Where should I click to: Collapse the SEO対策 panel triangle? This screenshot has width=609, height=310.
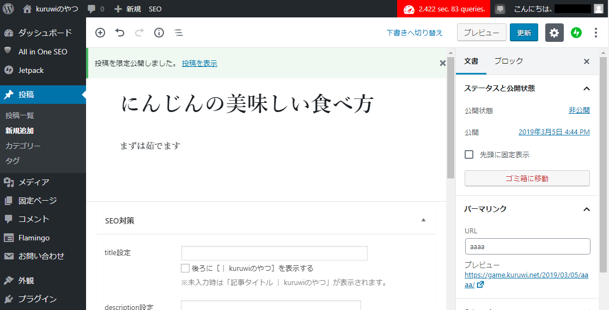tap(423, 220)
